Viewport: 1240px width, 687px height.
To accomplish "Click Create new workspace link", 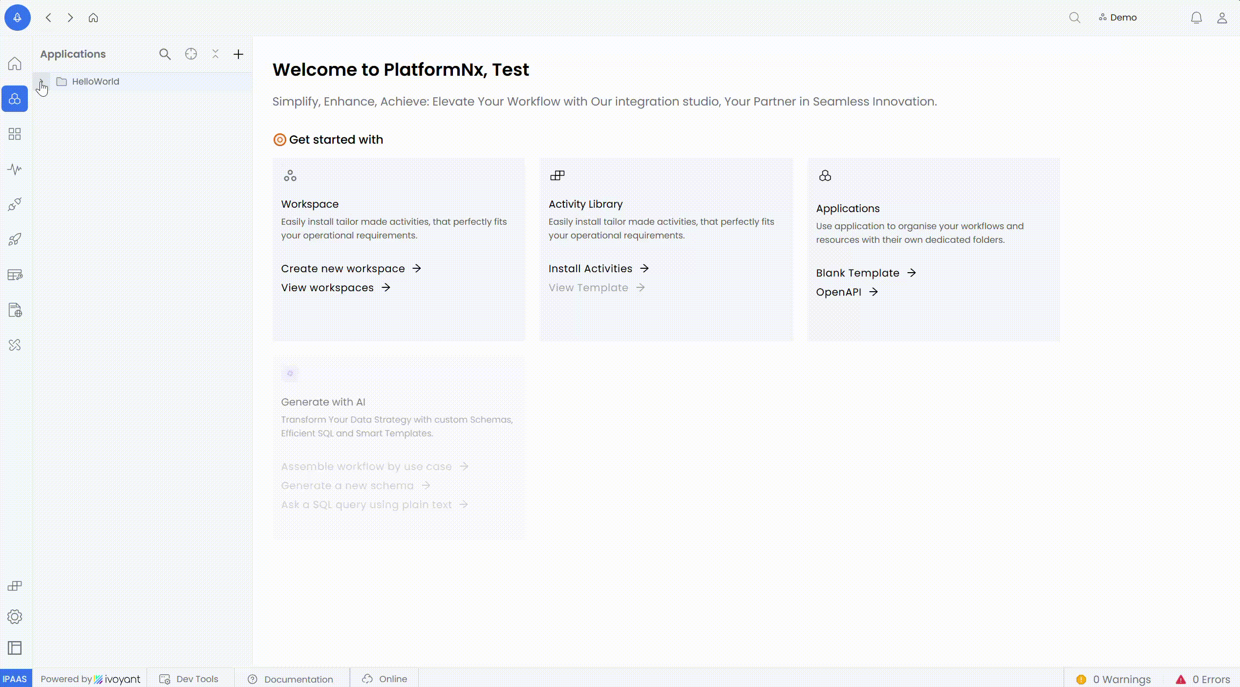I will pos(351,268).
